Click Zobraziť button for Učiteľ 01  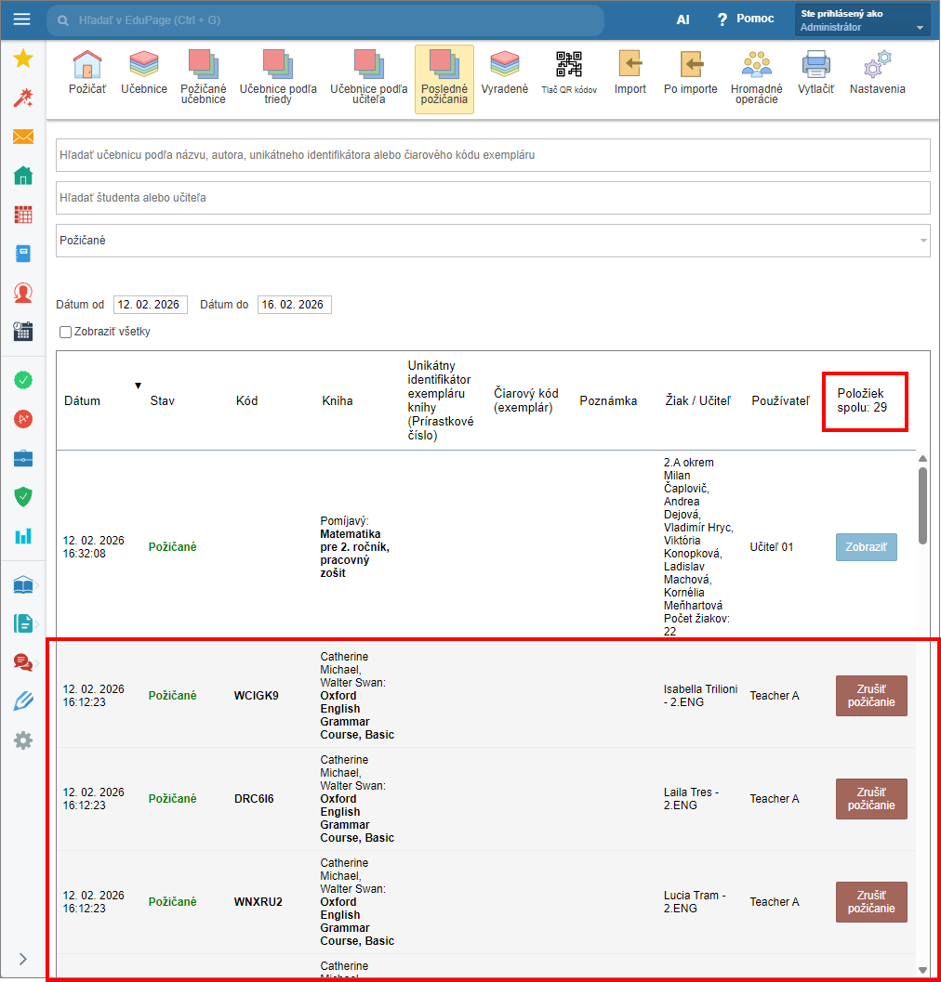coord(866,547)
